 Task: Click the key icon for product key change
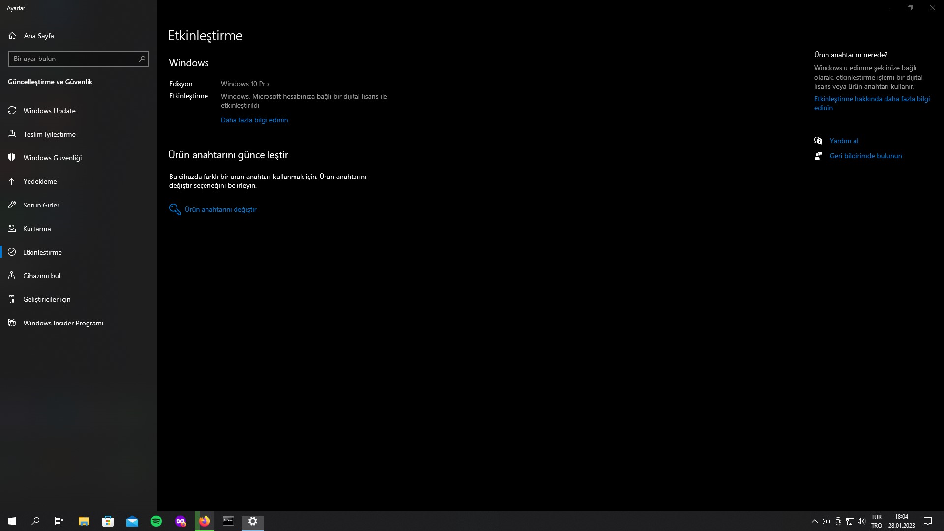pyautogui.click(x=175, y=209)
